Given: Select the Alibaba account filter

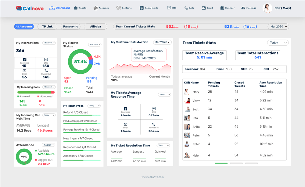Looking at the screenshot, I should point(95,26).
